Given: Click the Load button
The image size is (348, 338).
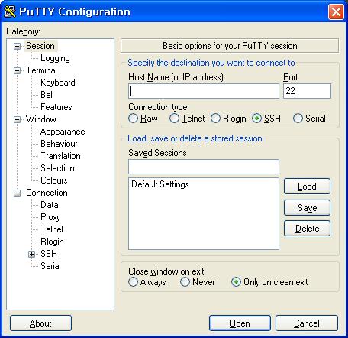Looking at the screenshot, I should pos(307,187).
